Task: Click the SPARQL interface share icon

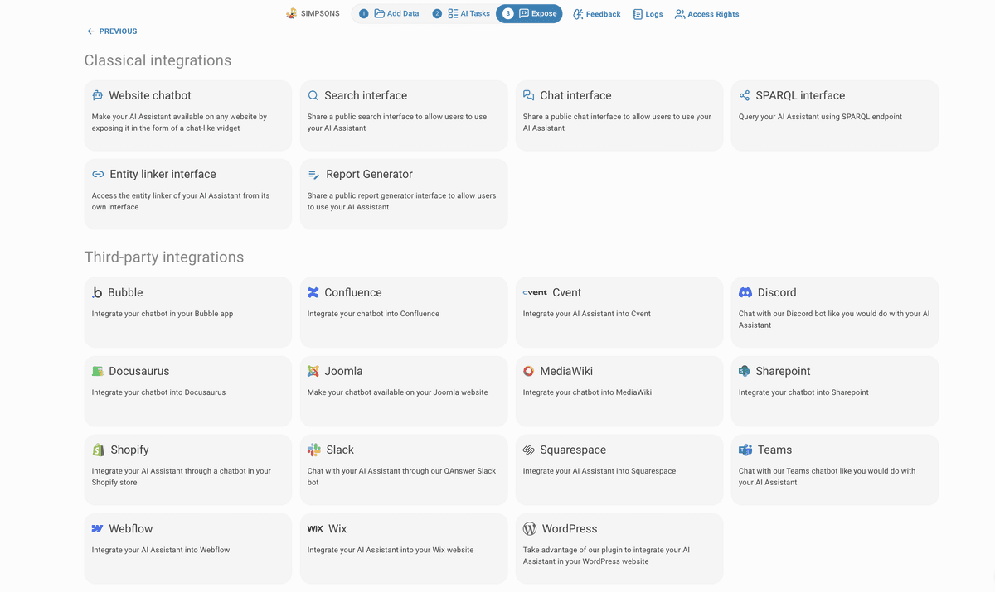Action: point(745,95)
